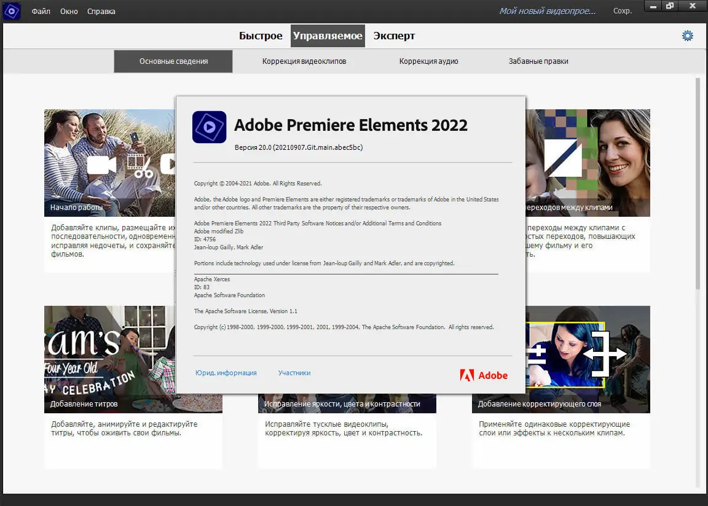Screen dimensions: 708x506
Task: Click the Сохр. save button
Action: click(623, 11)
